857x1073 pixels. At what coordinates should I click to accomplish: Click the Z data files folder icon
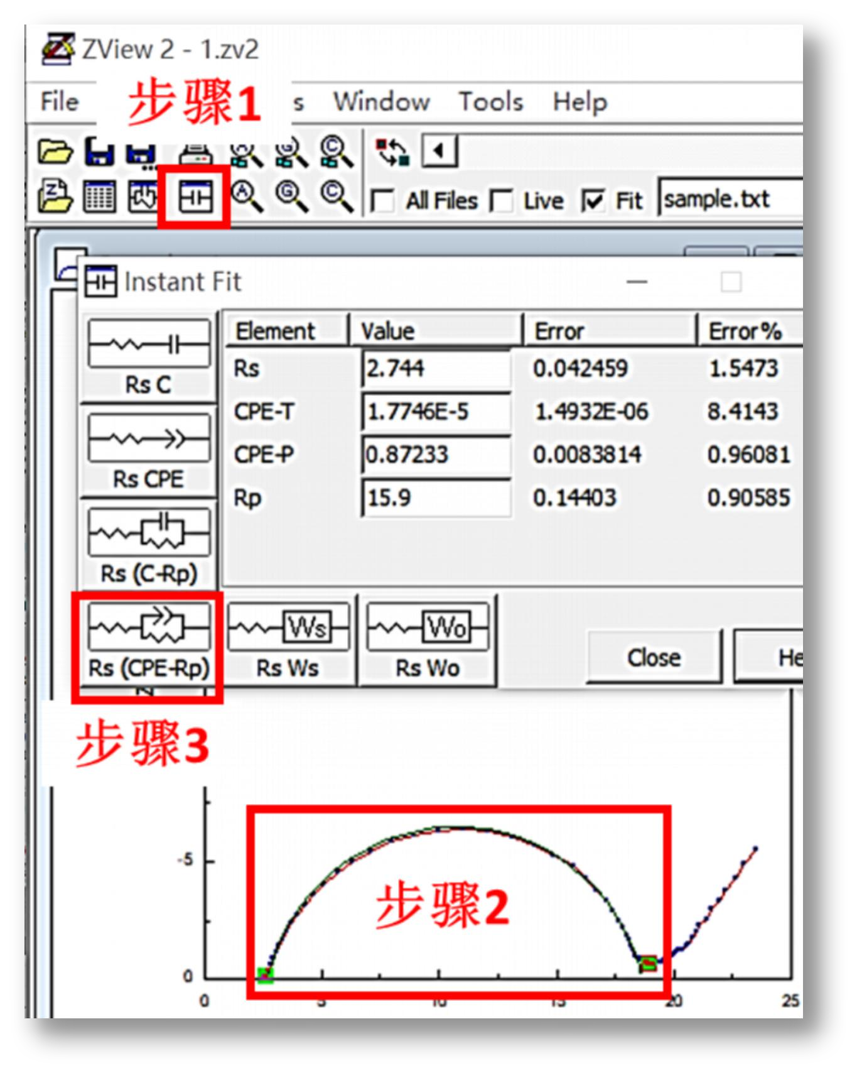pyautogui.click(x=55, y=197)
